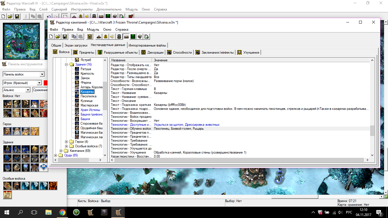Switch to Предметы tab
The height and width of the screenshot is (218, 388).
click(84, 52)
